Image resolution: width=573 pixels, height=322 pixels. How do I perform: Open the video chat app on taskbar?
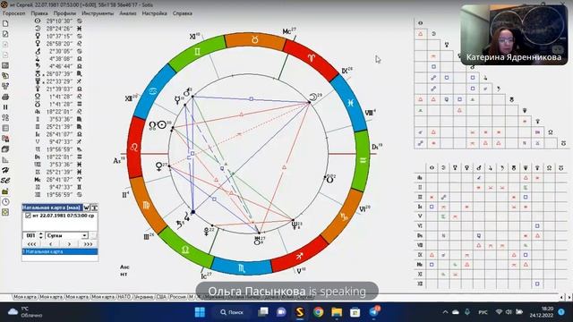tap(281, 312)
